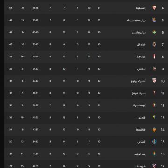This screenshot has height=168, width=168.
Task: Click the Valladolid crest in row 16
Action: point(154,154)
